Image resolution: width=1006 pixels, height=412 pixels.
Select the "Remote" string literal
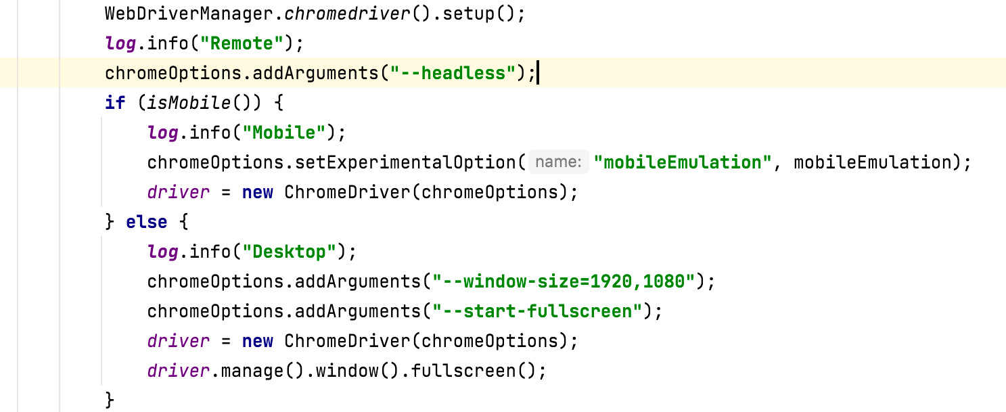pos(242,43)
